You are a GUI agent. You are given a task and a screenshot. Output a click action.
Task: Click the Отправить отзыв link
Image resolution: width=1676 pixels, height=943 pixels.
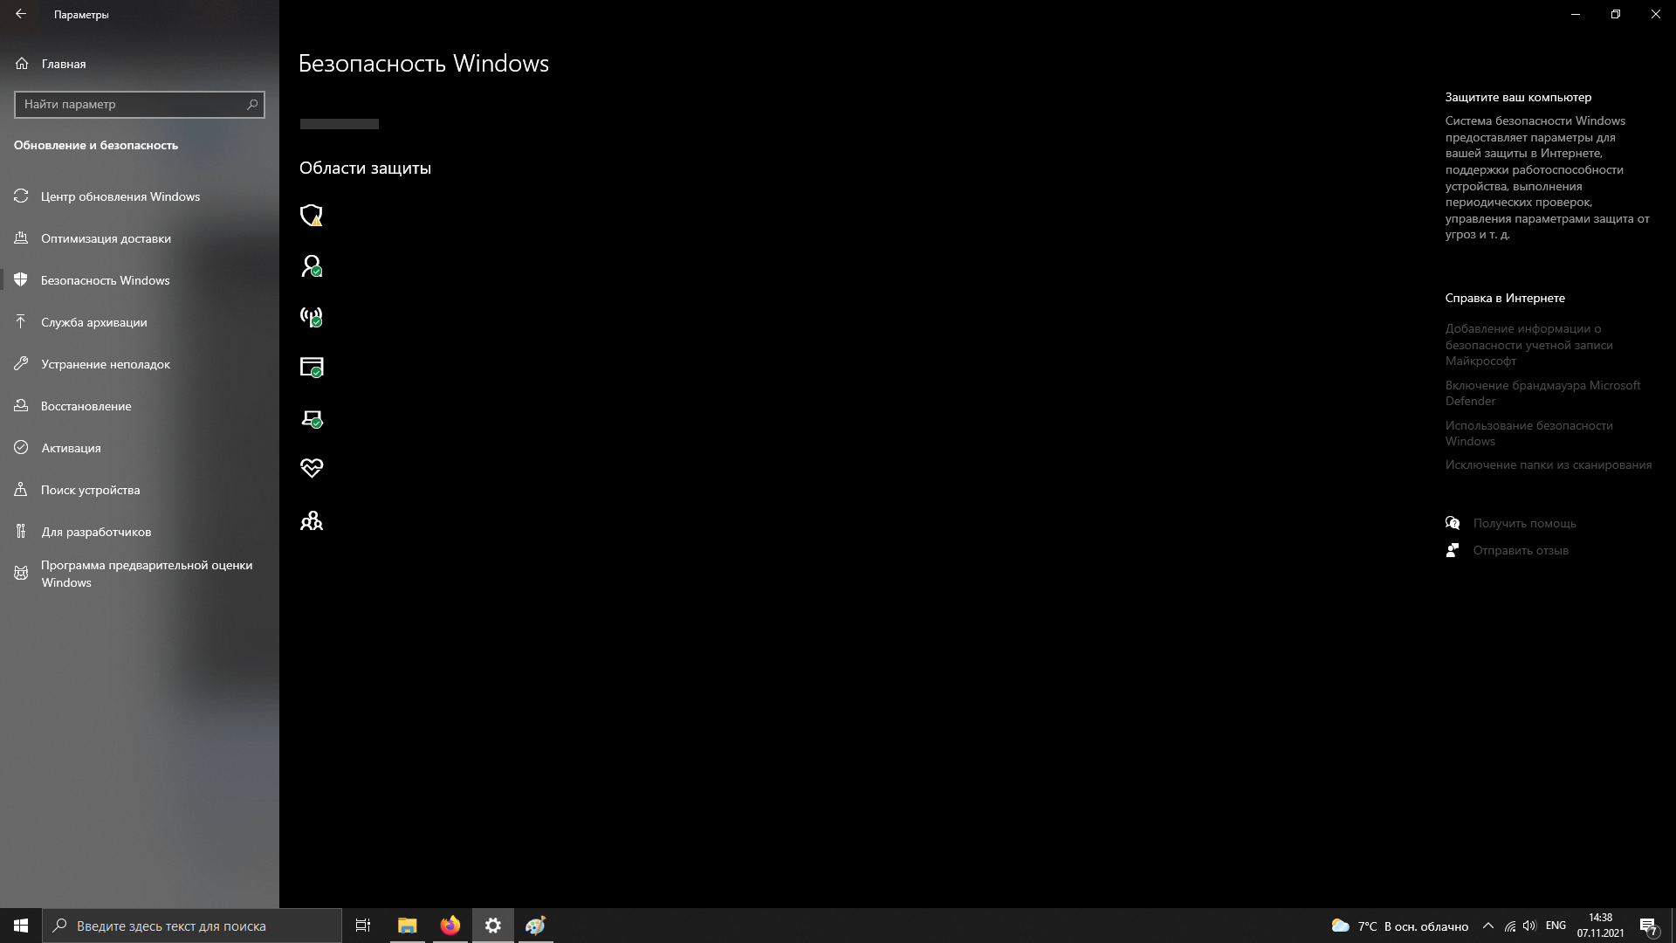click(1521, 550)
